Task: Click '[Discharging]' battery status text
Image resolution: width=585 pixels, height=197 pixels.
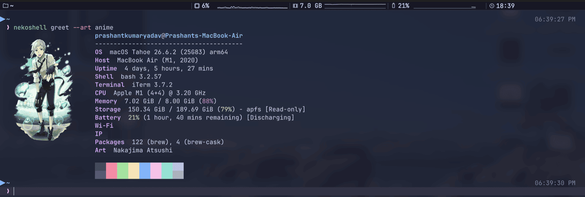Action: click(270, 117)
